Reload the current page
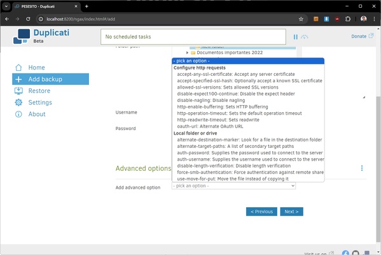 (28, 19)
